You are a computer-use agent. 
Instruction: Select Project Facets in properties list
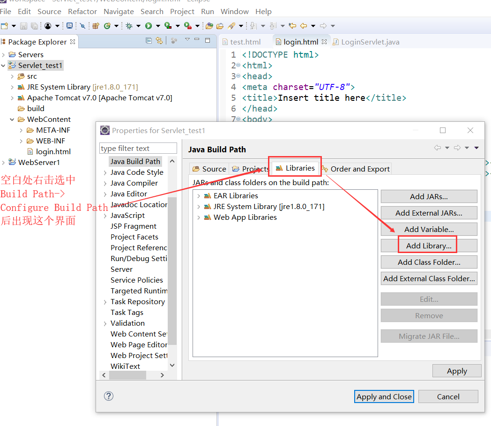(134, 237)
